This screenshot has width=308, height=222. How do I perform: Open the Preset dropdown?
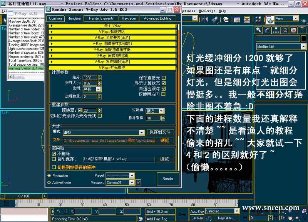click(120, 176)
